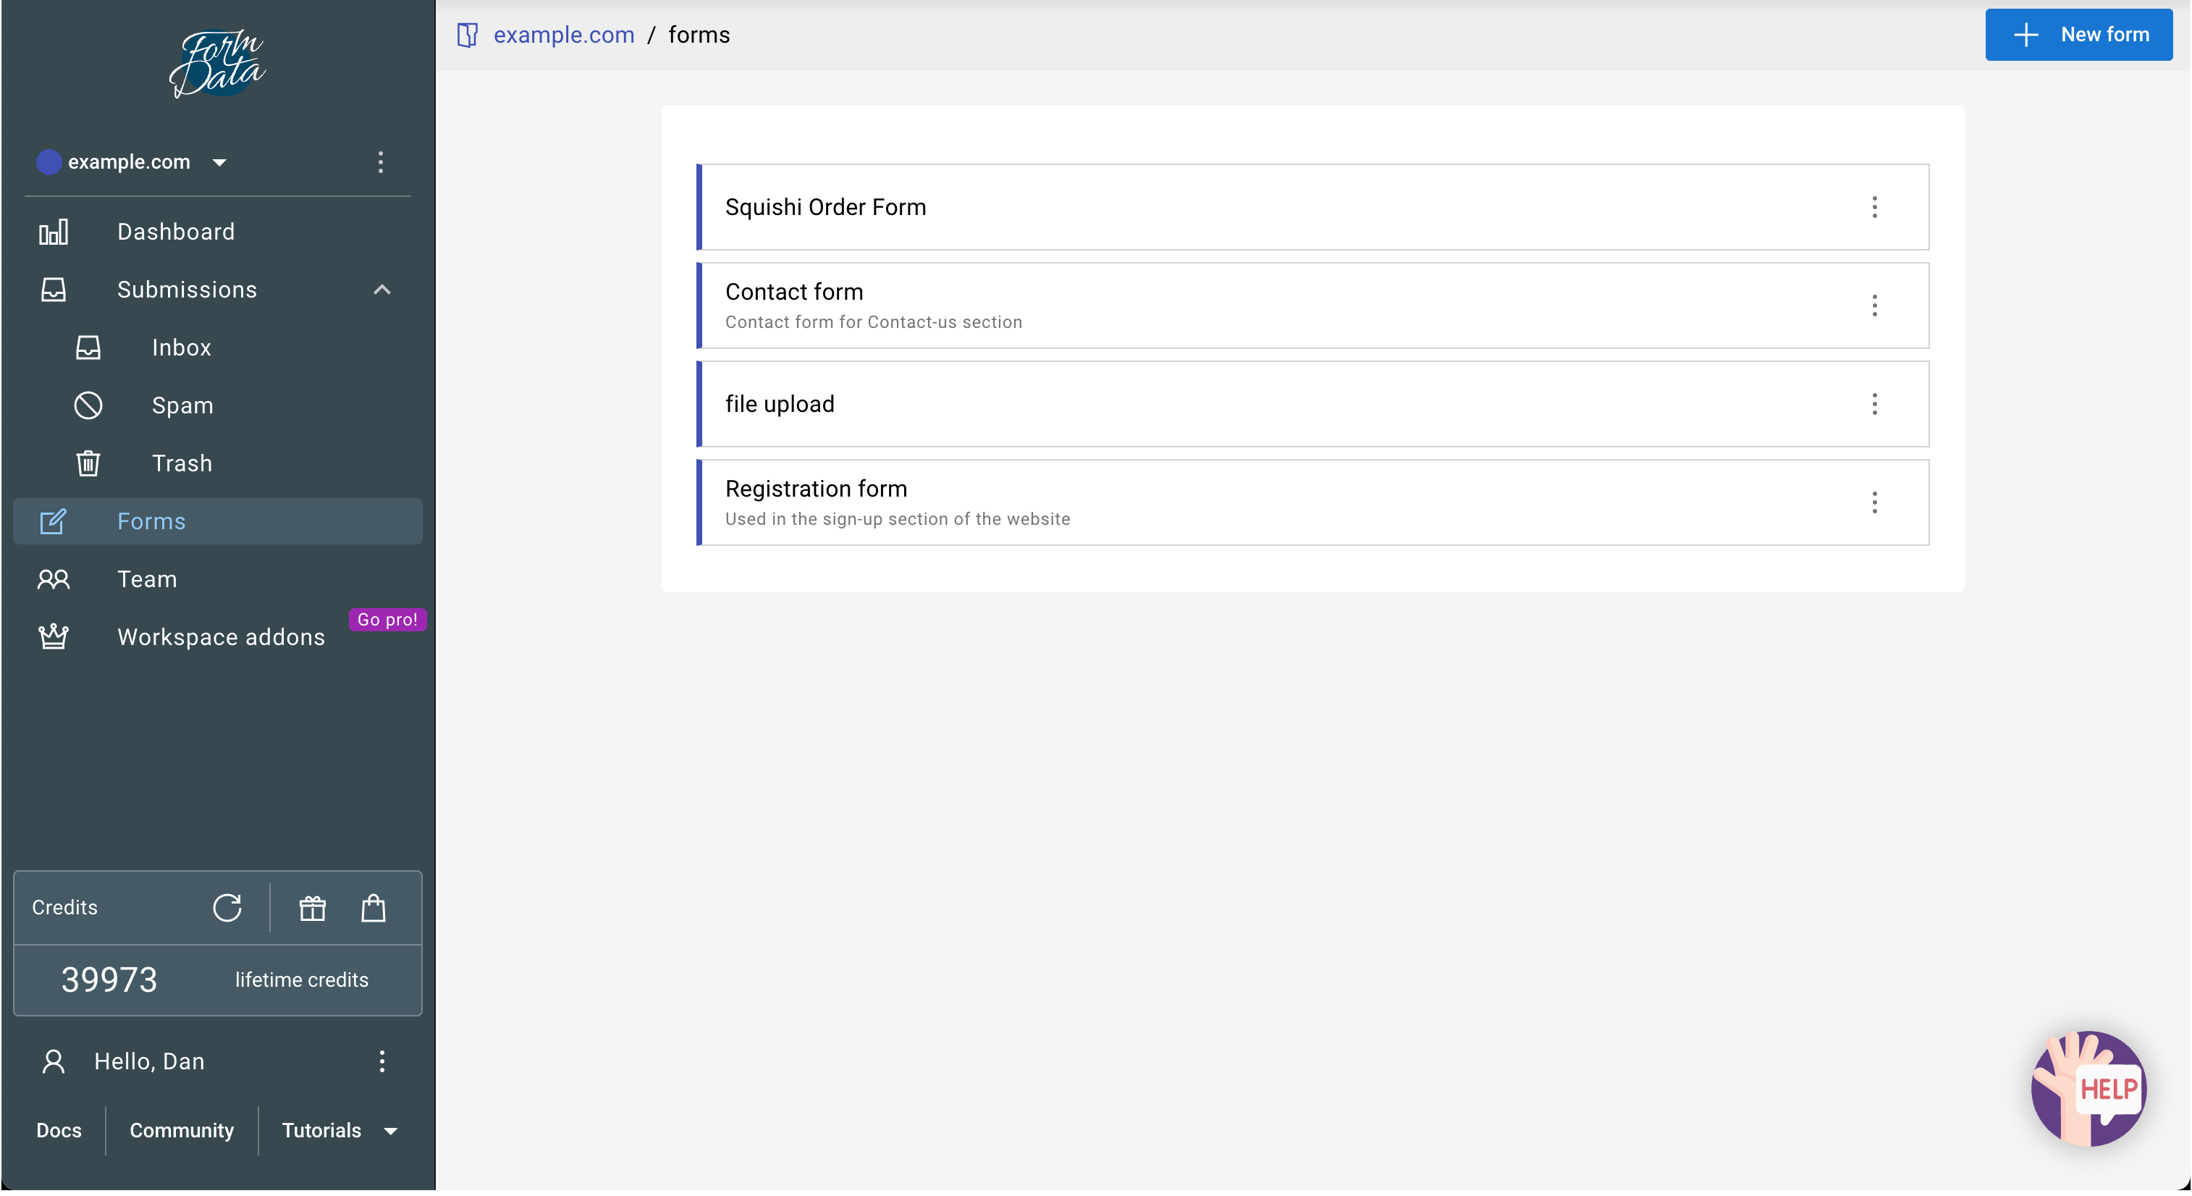Open three-dot menu for Squishi Order Form
This screenshot has height=1196, width=2192.
pyautogui.click(x=1873, y=207)
